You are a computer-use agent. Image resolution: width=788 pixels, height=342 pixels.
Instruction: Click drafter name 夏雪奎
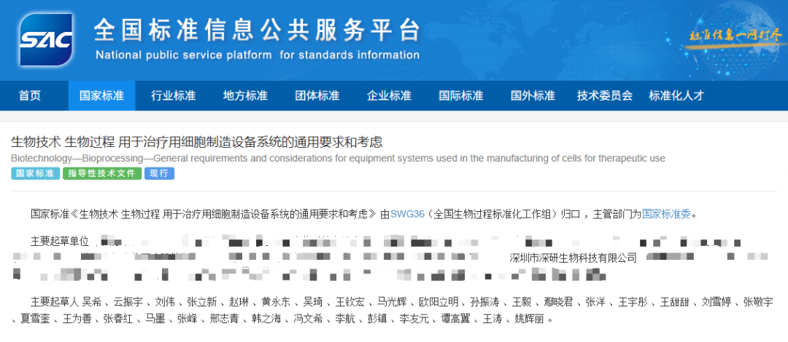pos(34,319)
